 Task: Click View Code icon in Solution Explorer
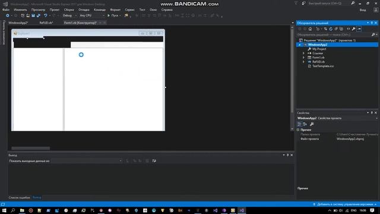[349, 29]
